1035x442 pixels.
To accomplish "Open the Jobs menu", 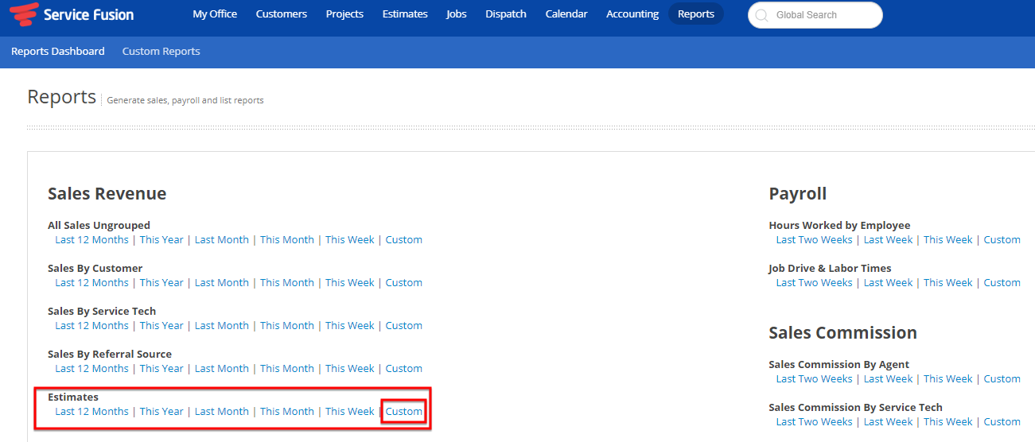I will click(457, 14).
